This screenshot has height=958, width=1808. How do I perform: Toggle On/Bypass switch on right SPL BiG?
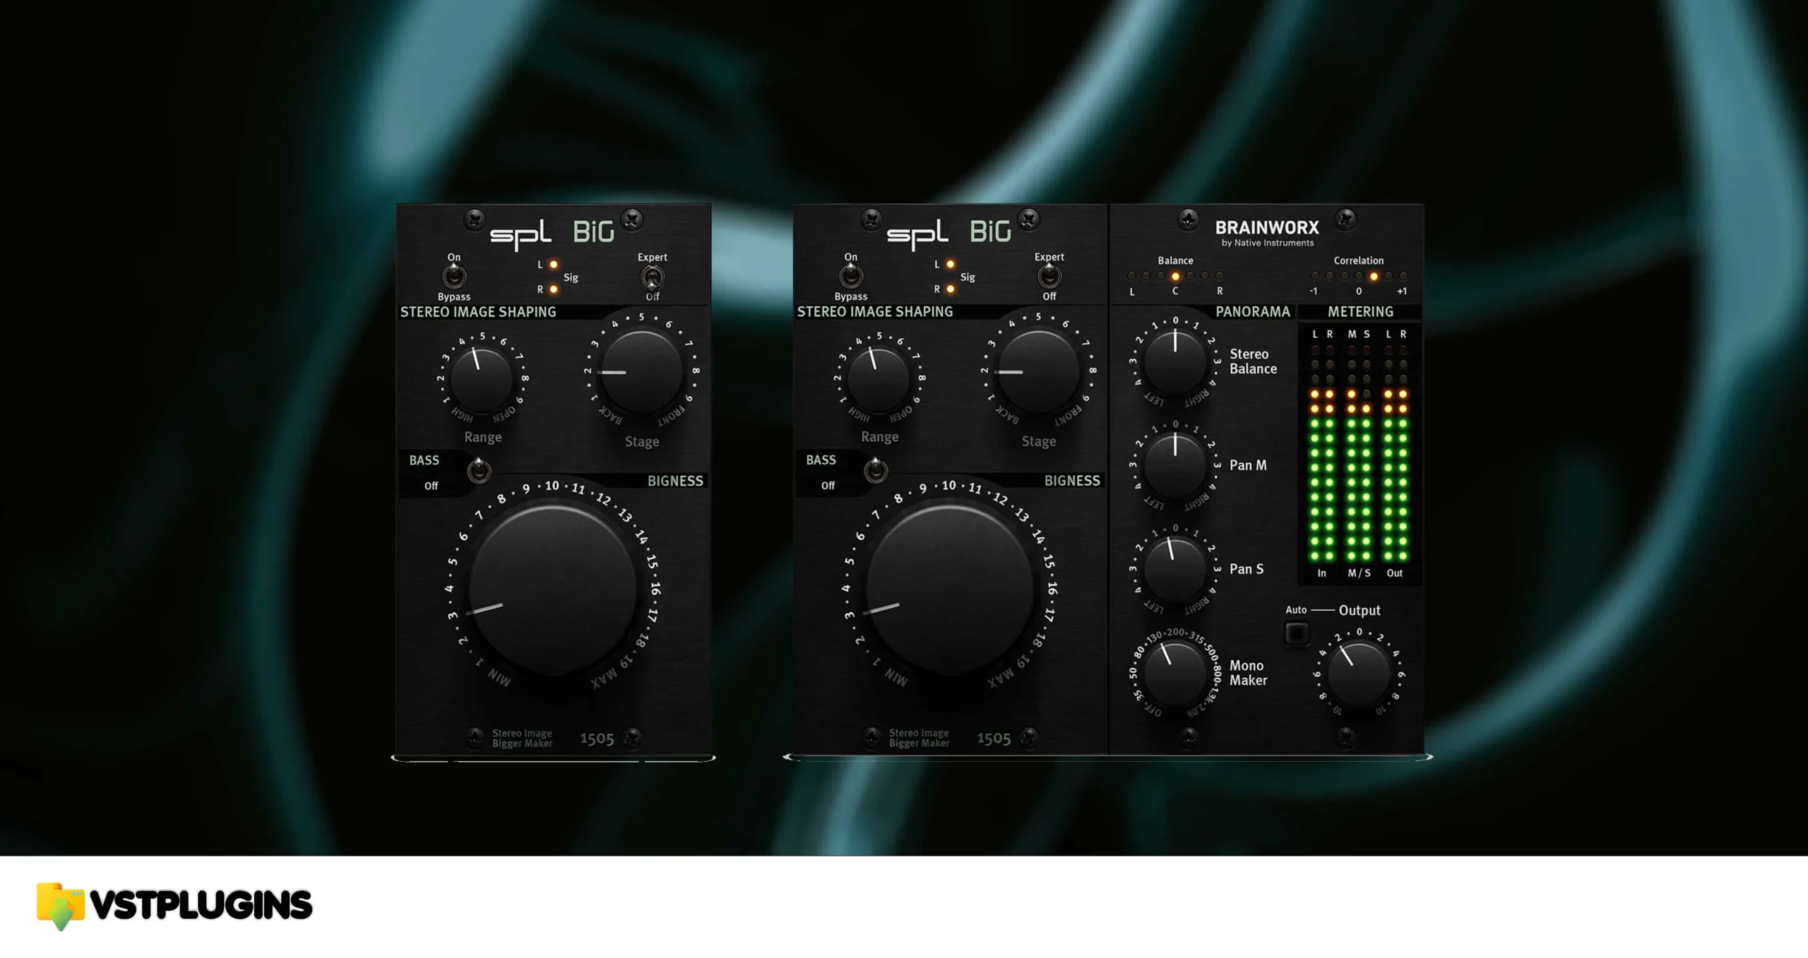[850, 277]
